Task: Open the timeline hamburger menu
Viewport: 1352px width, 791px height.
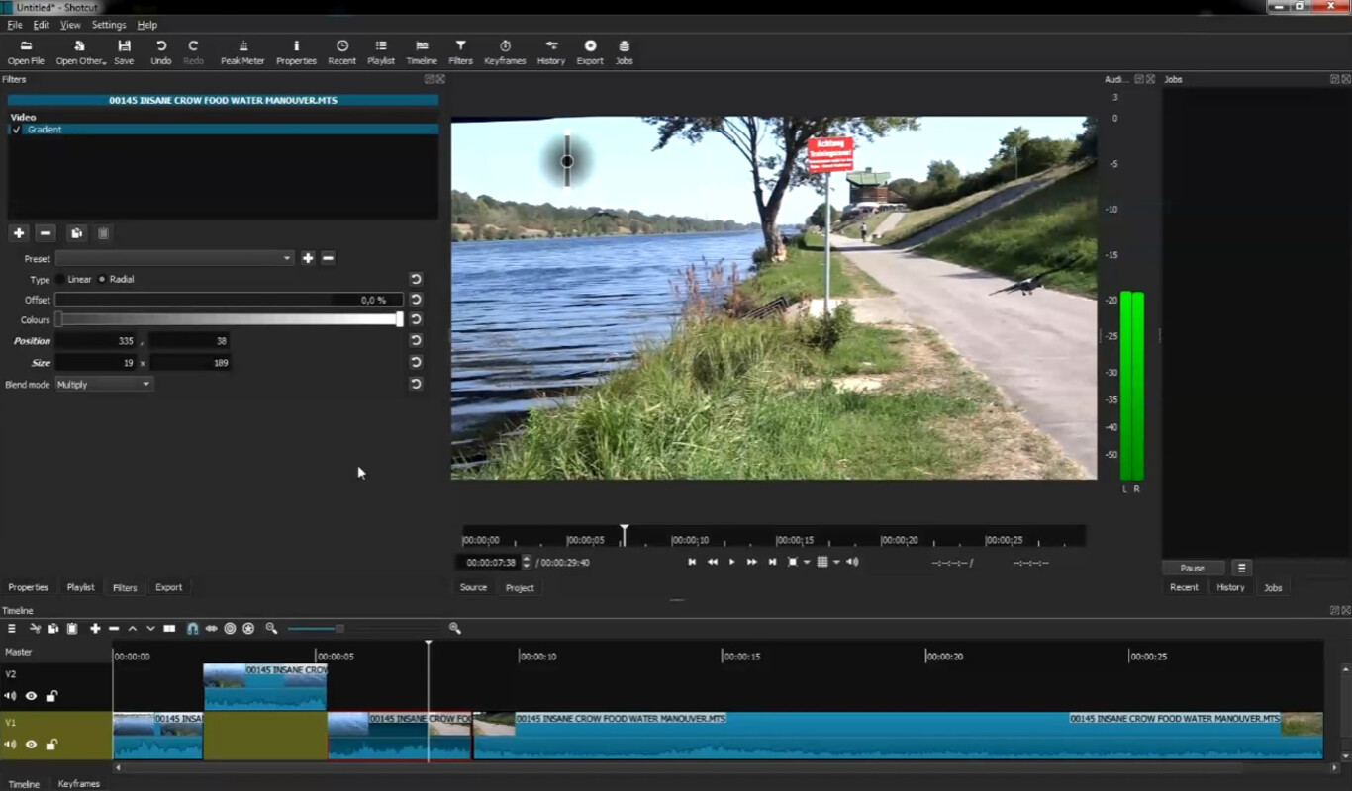Action: tap(12, 629)
